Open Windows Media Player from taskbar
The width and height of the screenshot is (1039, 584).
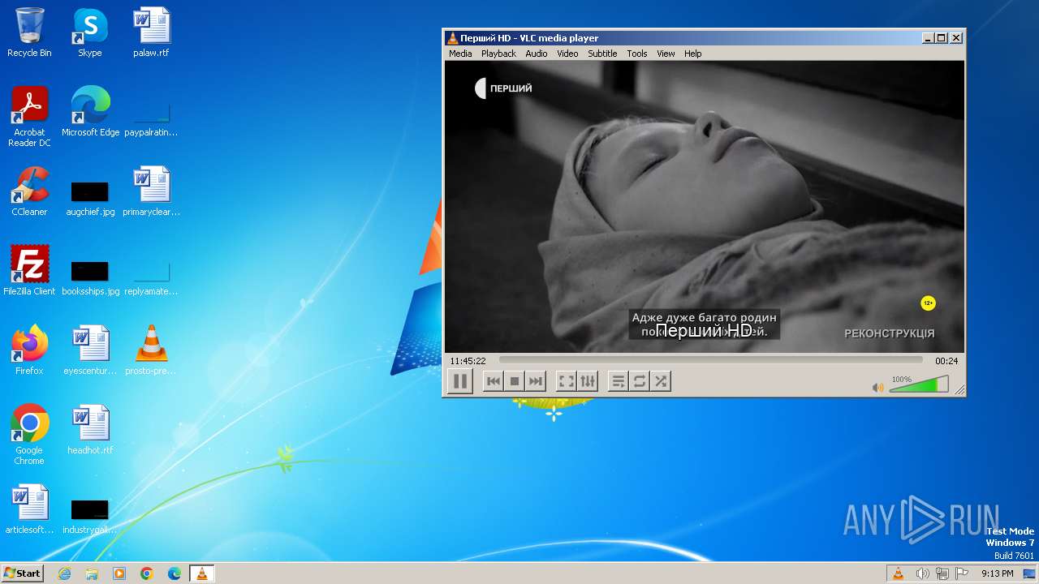[119, 573]
